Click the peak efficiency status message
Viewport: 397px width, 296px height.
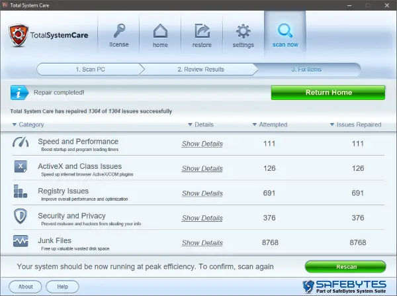click(x=145, y=267)
